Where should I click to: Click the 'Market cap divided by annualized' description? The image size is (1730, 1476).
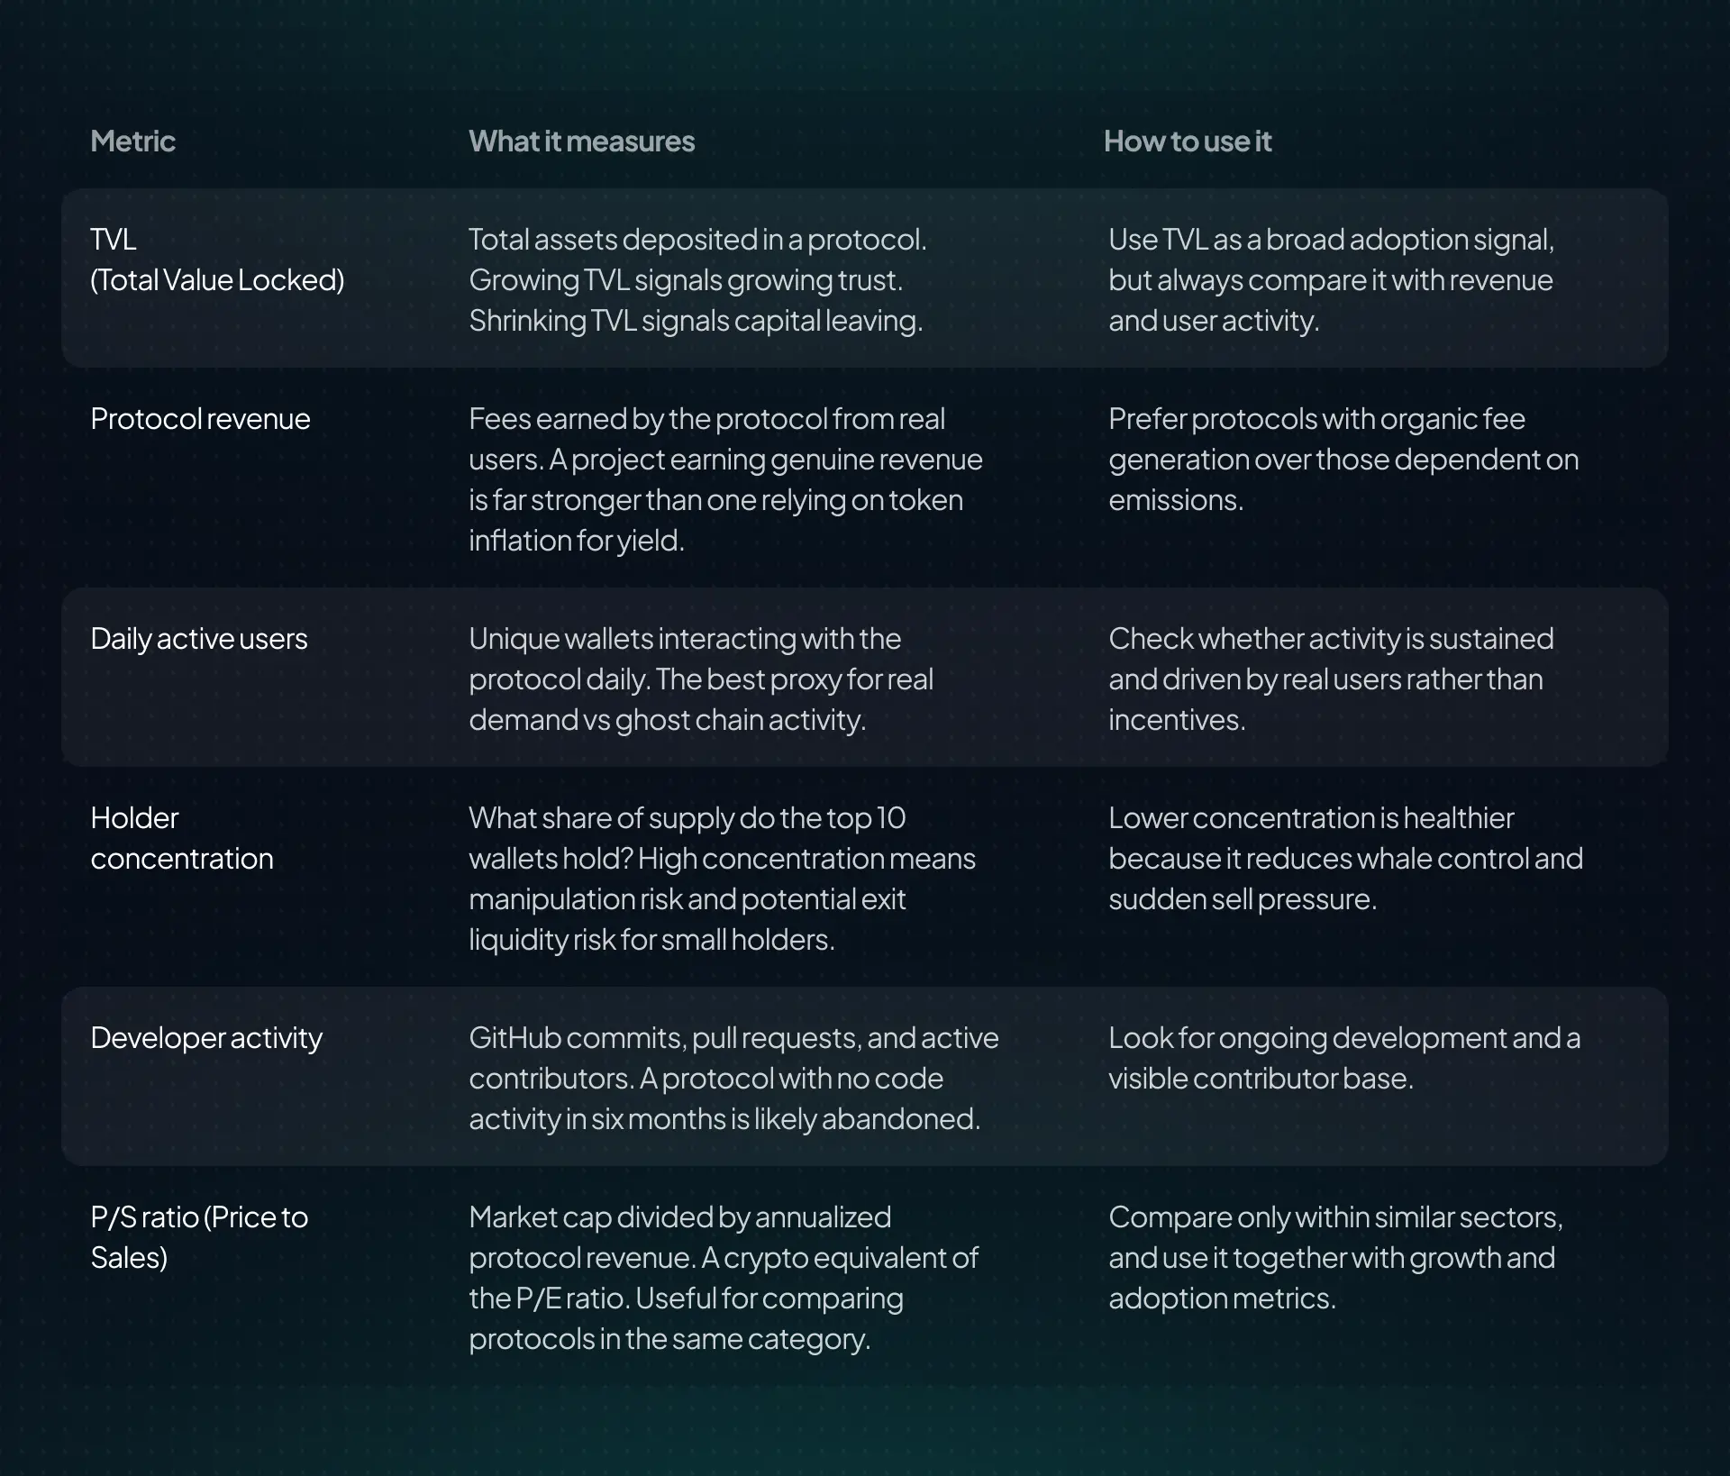(x=724, y=1278)
